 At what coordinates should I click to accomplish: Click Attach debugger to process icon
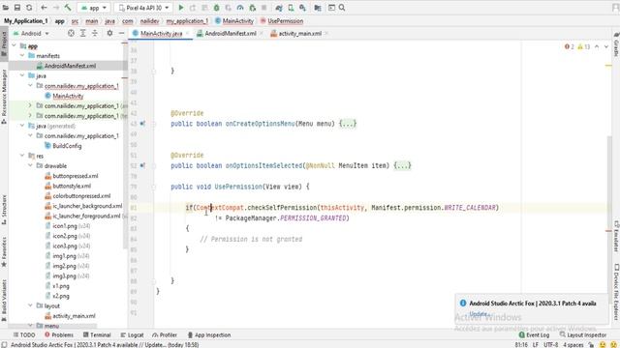click(252, 8)
